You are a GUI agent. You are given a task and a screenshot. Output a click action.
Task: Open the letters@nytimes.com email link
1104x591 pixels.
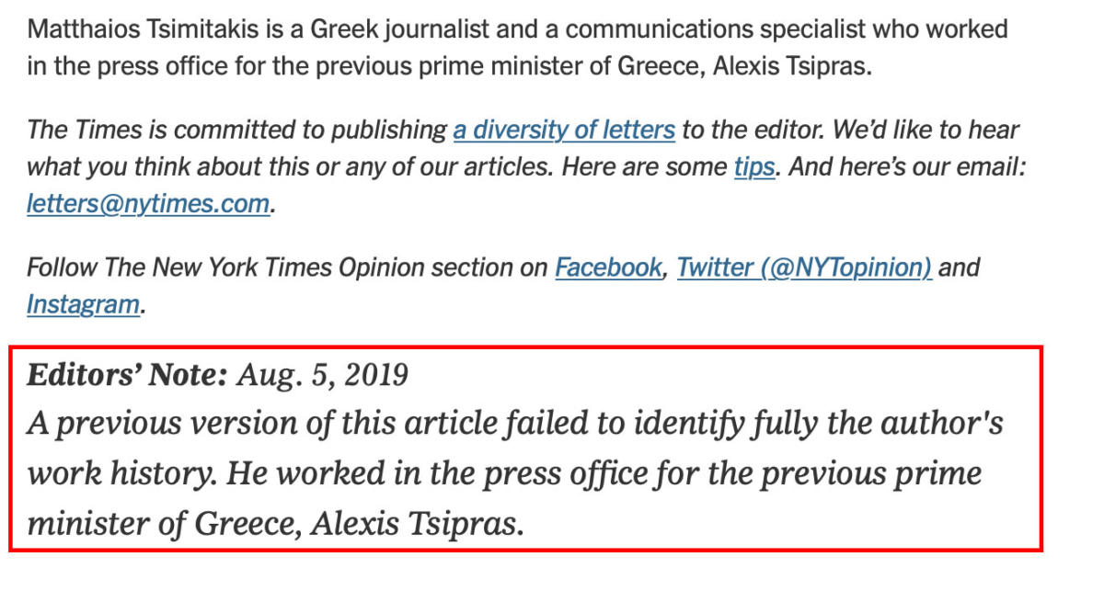[x=149, y=203]
